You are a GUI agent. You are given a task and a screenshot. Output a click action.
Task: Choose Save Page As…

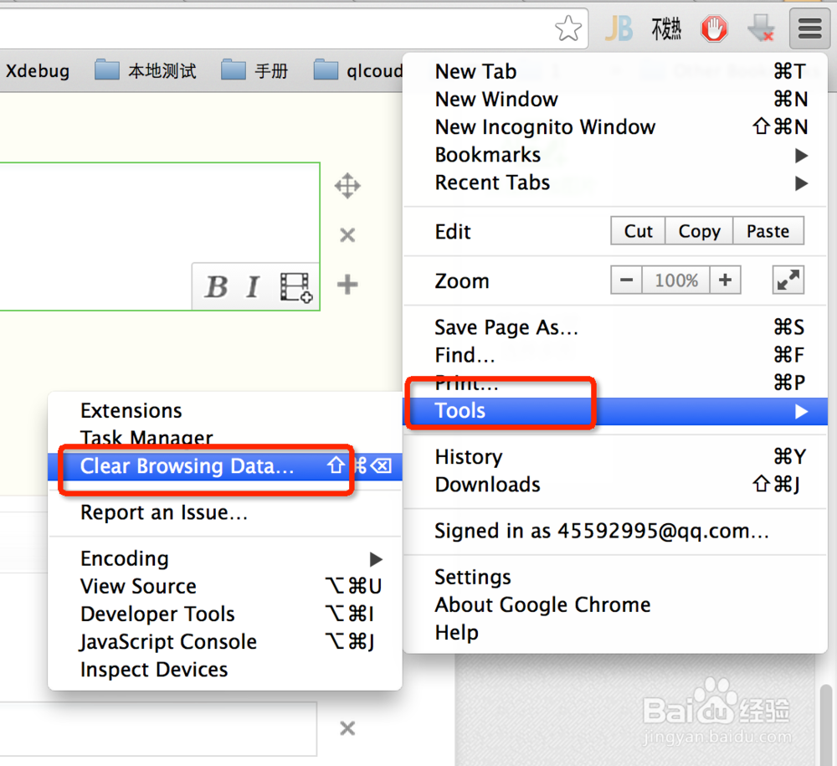point(615,327)
